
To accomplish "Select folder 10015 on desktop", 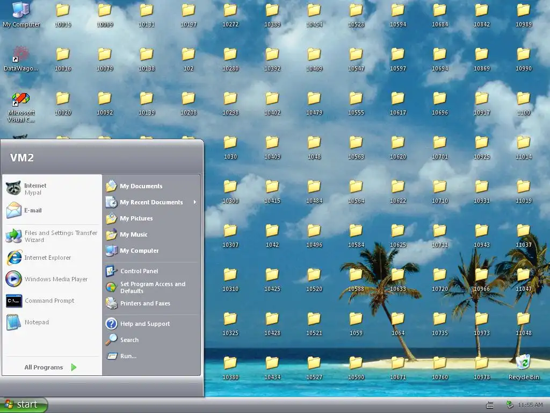I will 63,15.
